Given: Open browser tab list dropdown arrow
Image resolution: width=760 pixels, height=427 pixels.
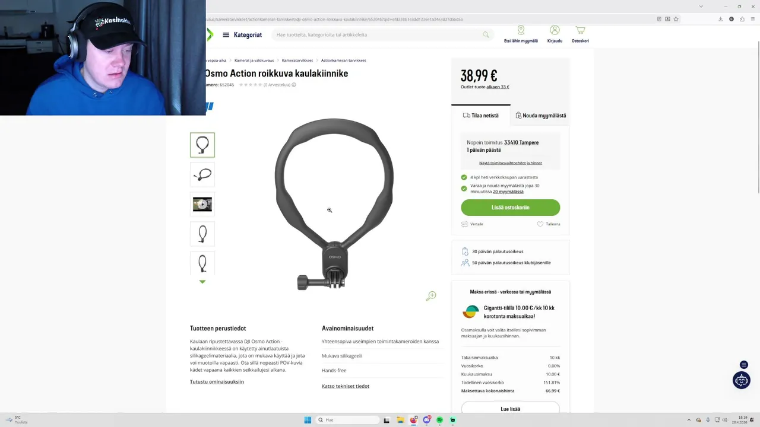Looking at the screenshot, I should pos(701,7).
